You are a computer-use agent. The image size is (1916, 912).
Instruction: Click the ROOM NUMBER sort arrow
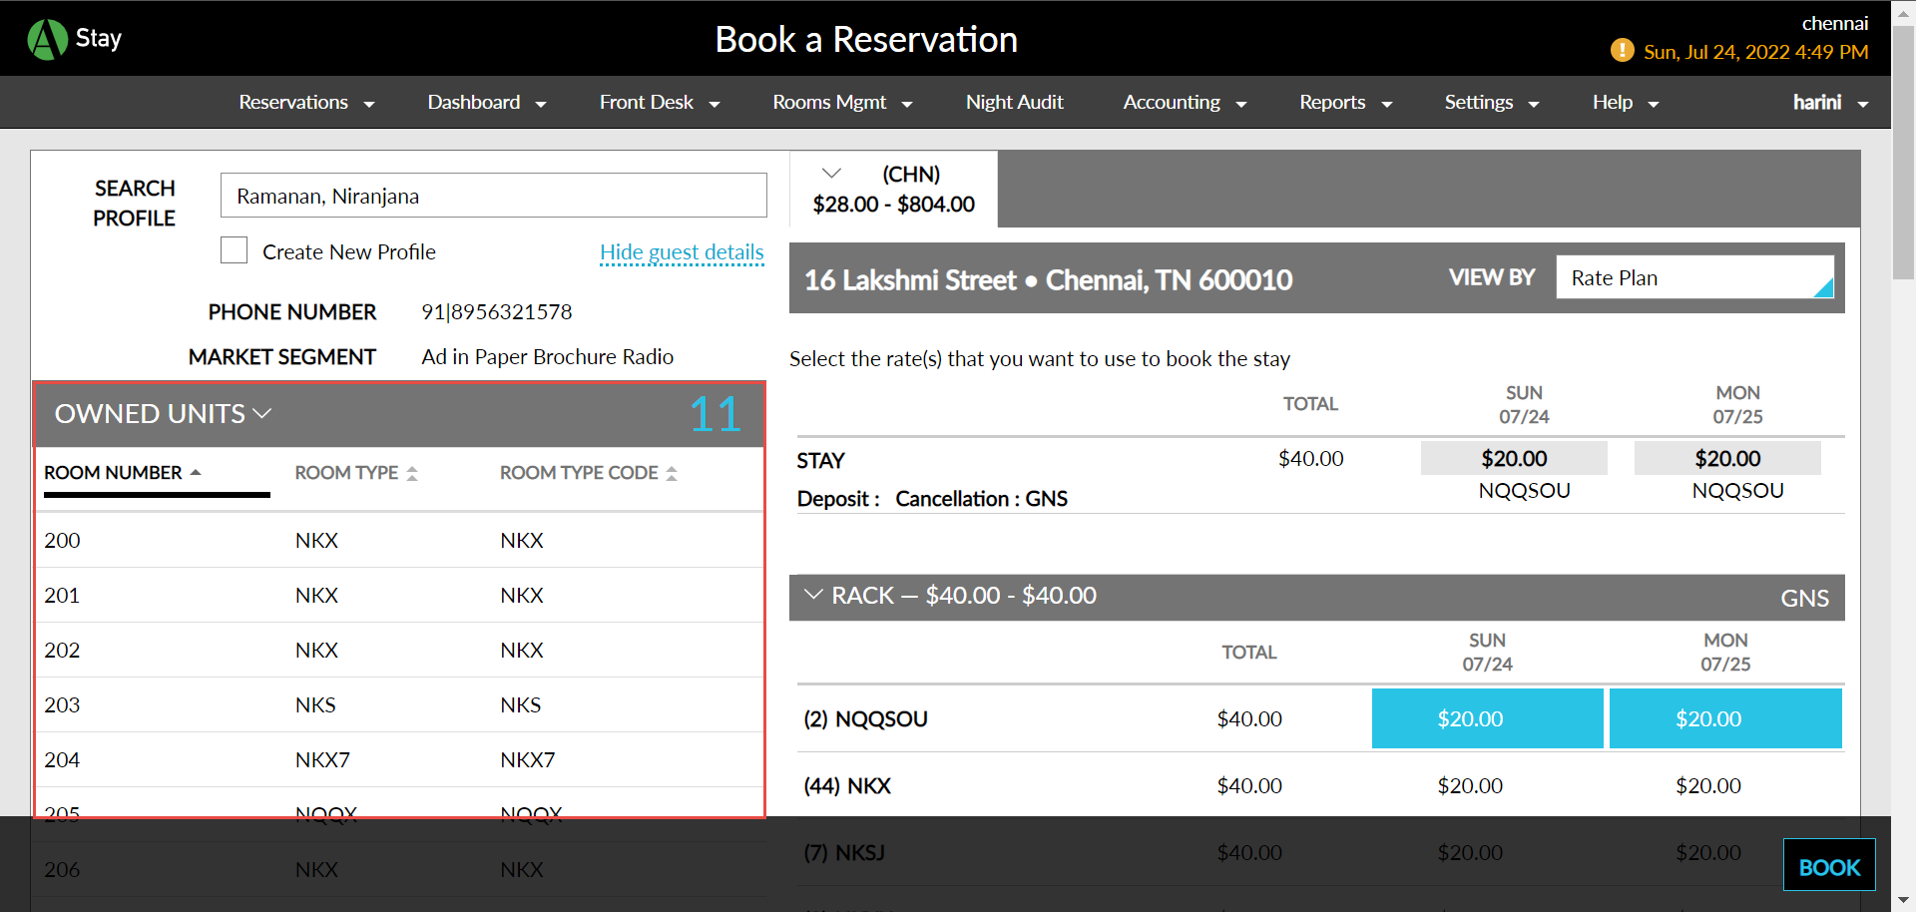click(196, 472)
